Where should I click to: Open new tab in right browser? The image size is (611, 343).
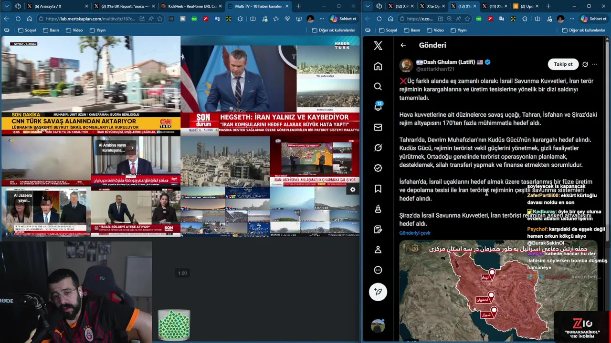[548, 6]
